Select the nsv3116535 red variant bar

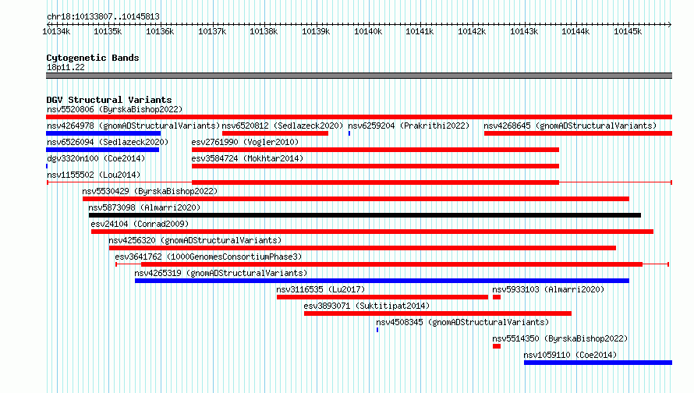tap(382, 297)
